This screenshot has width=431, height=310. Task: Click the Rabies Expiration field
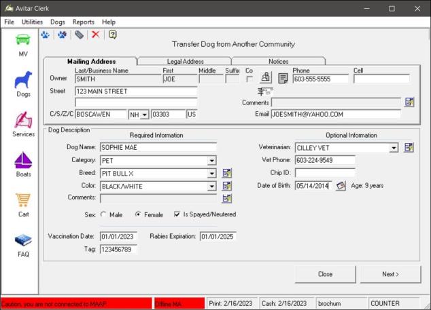coord(218,236)
